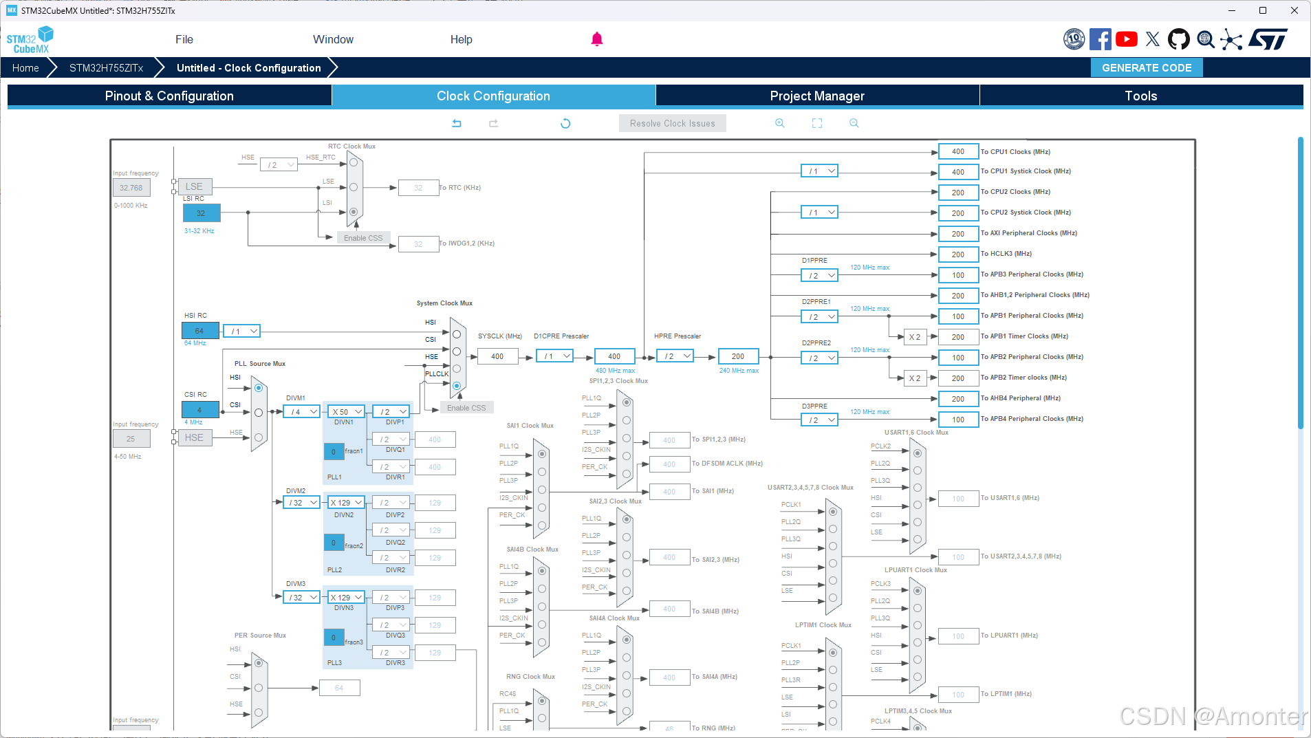
Task: Click the fracn1 value field in PLL1
Action: click(x=334, y=452)
